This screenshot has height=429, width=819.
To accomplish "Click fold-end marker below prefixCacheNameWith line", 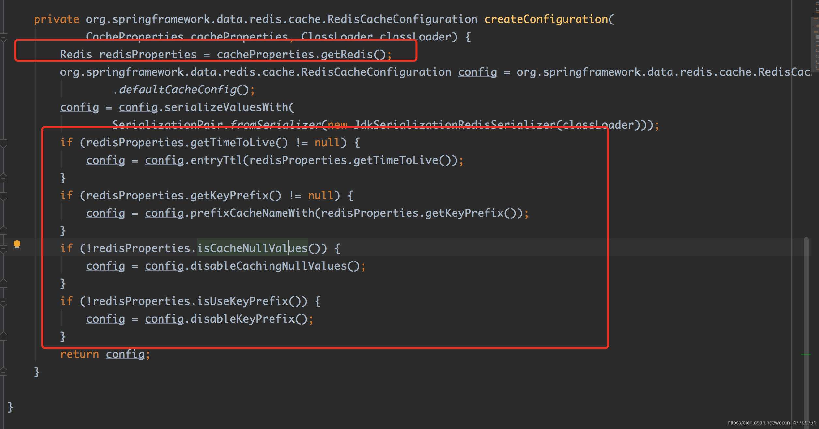I will [3, 231].
